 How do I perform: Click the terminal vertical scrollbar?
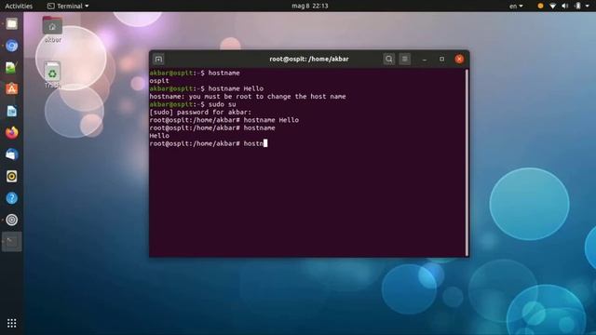tap(467, 163)
